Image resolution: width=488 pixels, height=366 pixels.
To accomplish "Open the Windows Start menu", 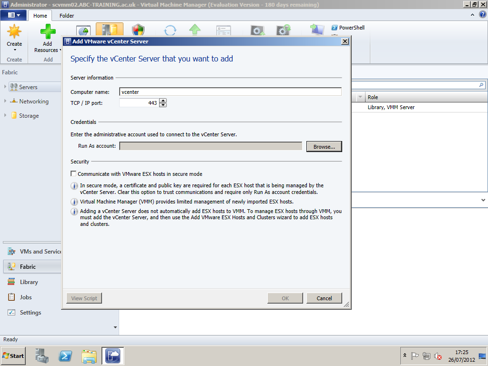I will [13, 356].
